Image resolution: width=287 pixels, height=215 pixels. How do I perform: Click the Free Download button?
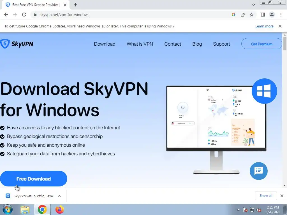[x=34, y=179]
